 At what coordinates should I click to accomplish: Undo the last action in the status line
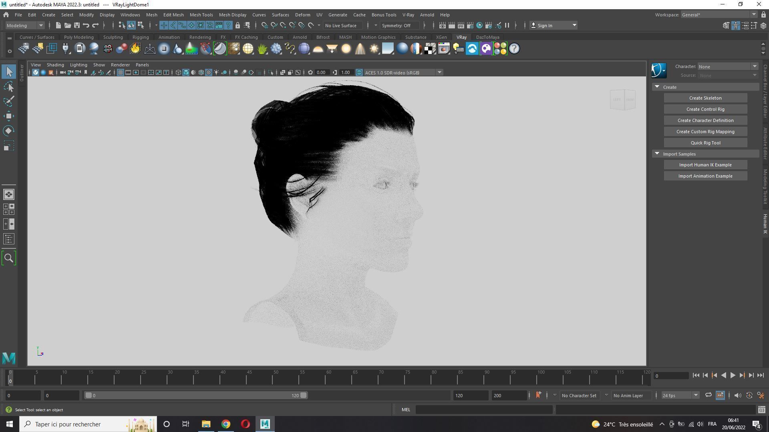pos(86,25)
